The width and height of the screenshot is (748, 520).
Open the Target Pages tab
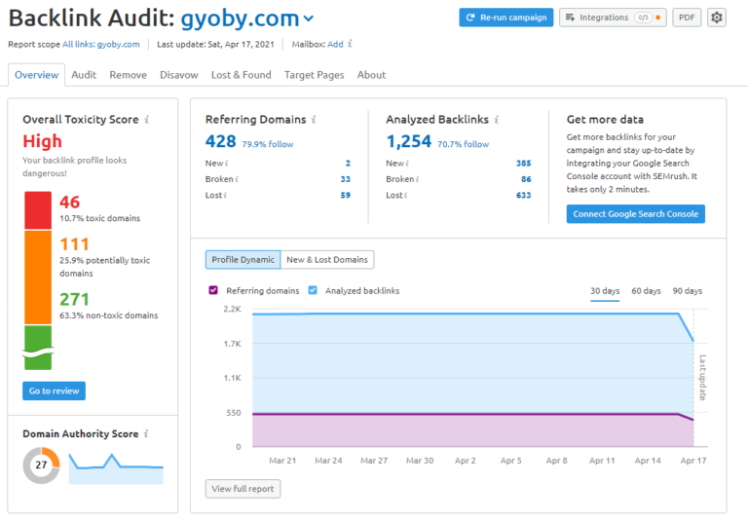coord(314,75)
